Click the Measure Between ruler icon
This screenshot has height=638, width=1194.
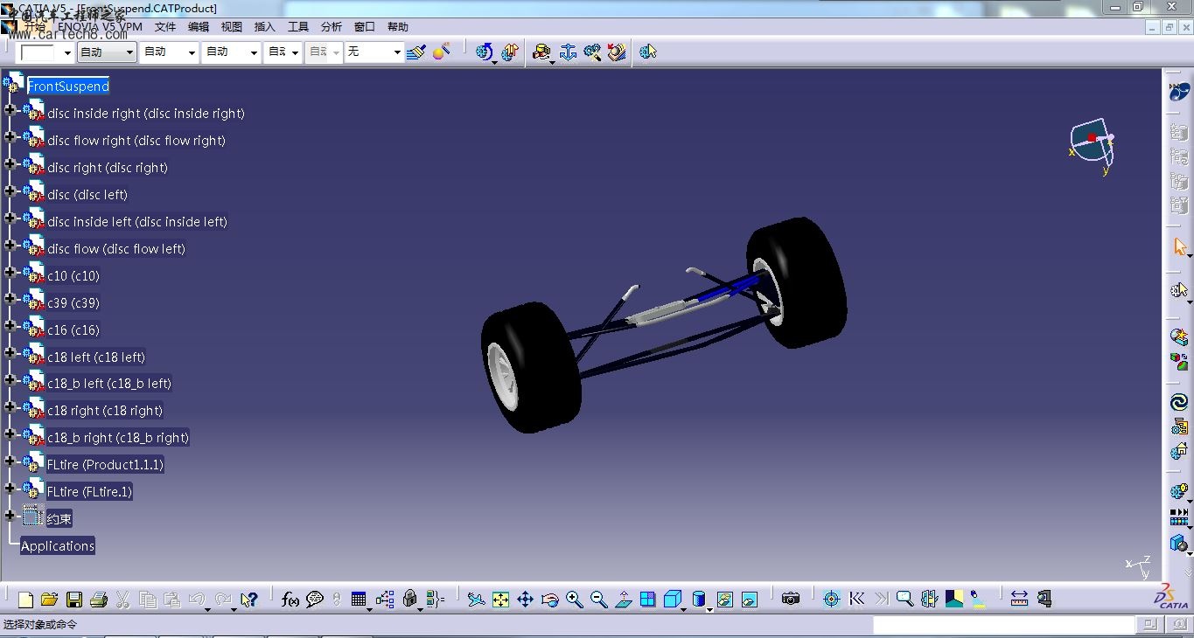(x=1019, y=600)
